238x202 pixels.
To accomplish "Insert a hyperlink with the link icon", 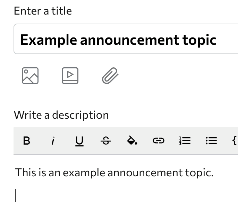I will (x=158, y=141).
